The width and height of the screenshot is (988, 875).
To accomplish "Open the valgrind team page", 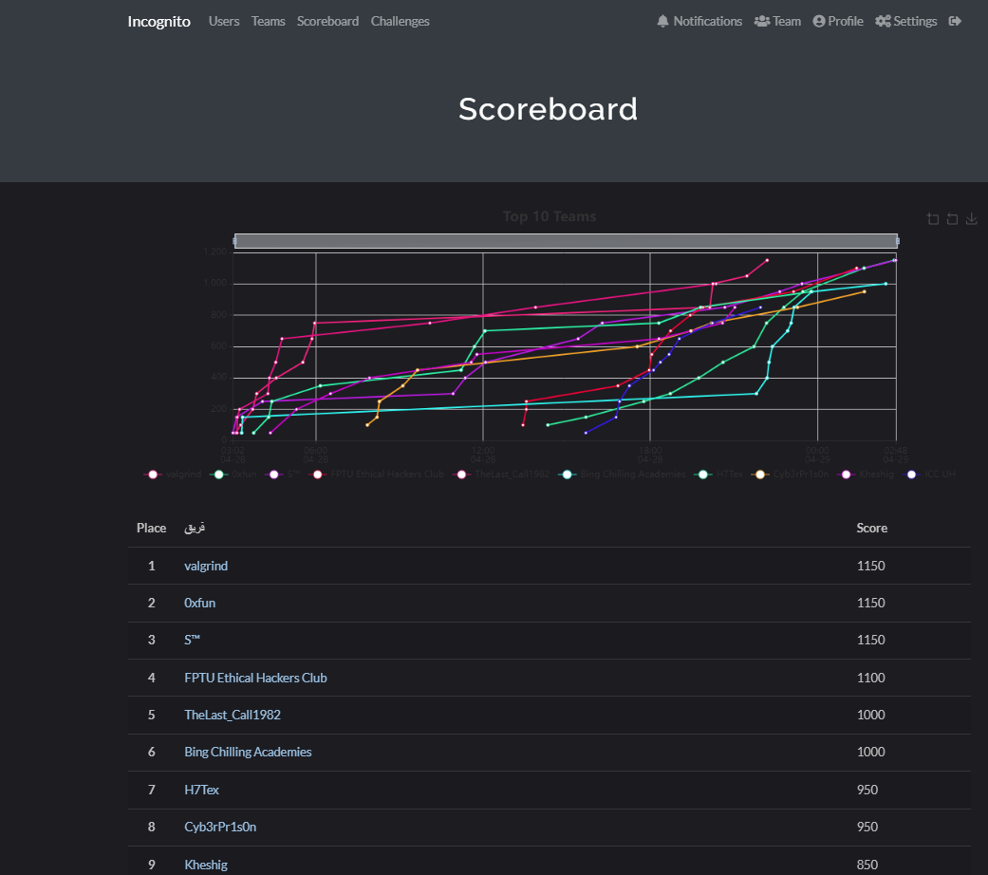I will click(206, 565).
